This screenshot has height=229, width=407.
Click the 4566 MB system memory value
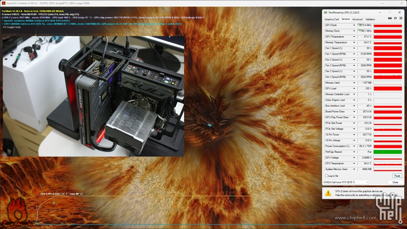[x=365, y=169]
